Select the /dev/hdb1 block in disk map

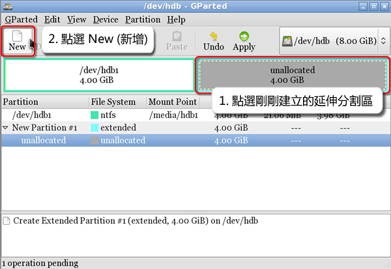pos(98,75)
